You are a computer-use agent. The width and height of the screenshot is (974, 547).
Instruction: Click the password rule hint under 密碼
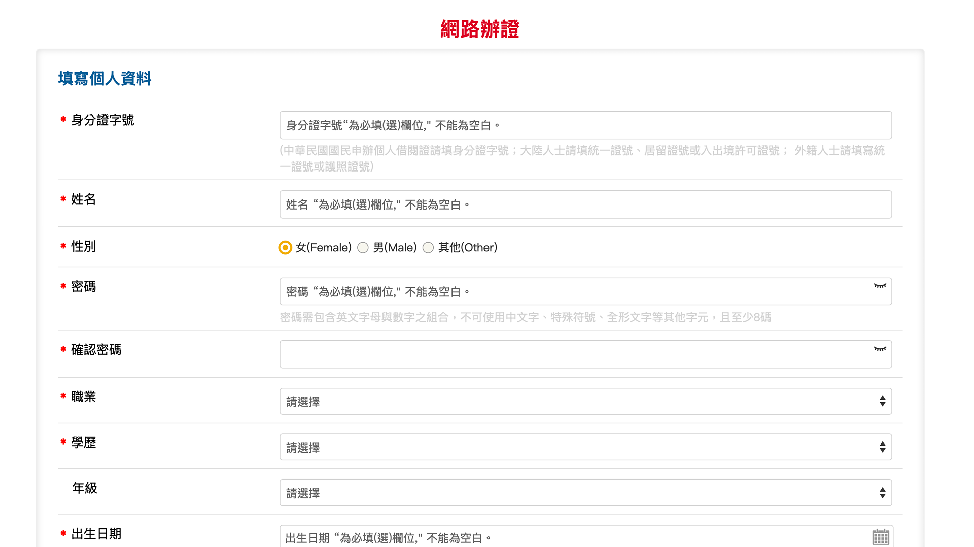[x=525, y=318]
